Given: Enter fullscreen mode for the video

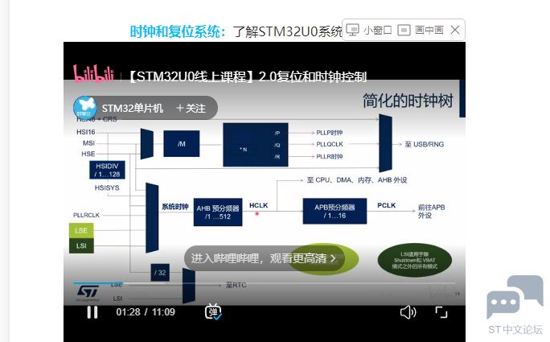Looking at the screenshot, I should tap(441, 311).
